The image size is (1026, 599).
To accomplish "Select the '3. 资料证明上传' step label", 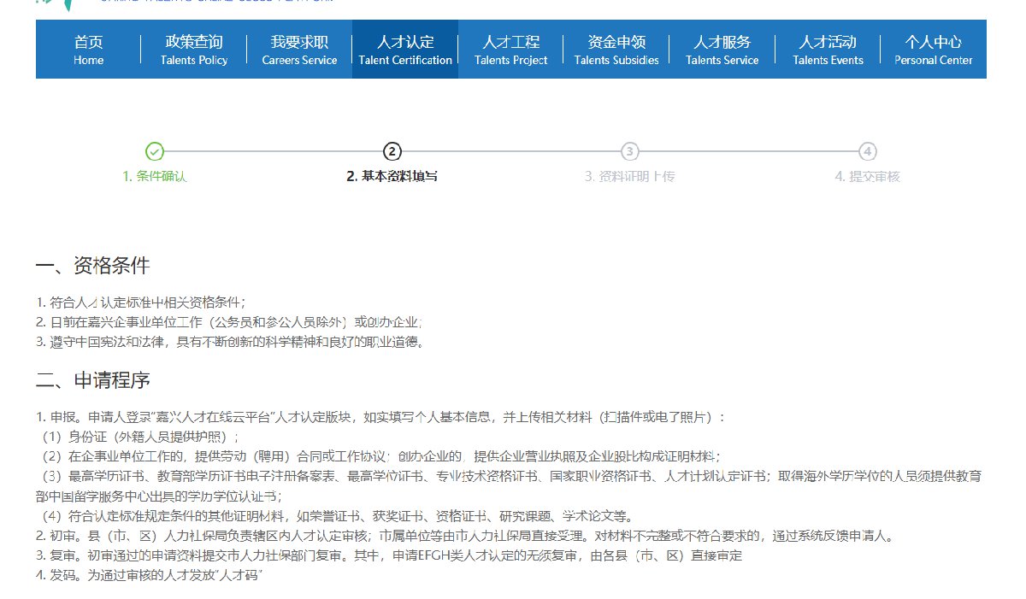I will (x=630, y=177).
